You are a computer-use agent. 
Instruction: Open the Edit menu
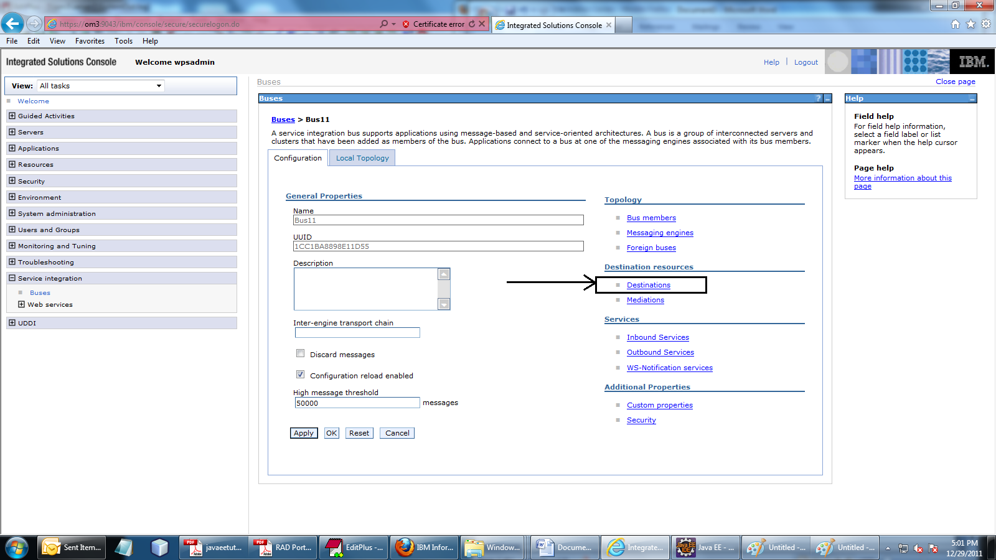(34, 41)
